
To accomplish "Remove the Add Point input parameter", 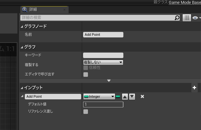I will coord(142,96).
